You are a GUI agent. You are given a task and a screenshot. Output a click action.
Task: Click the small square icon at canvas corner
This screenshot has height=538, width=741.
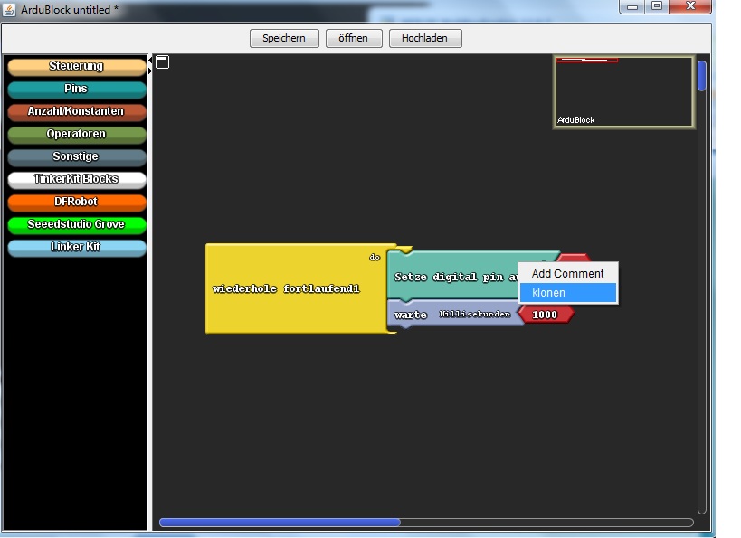click(x=163, y=62)
